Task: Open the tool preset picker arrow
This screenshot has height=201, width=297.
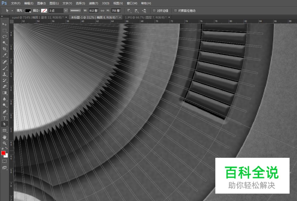Action: (x=12, y=11)
